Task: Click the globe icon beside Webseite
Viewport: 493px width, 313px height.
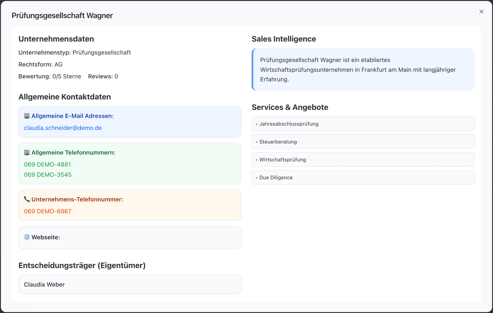Action: (27, 237)
